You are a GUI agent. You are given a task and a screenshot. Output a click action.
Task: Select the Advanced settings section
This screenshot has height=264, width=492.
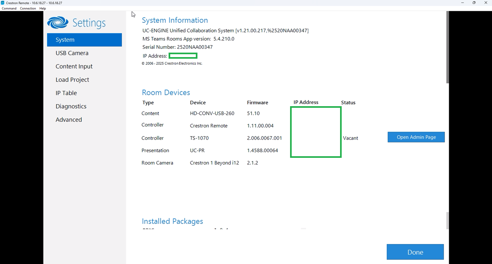[69, 119]
